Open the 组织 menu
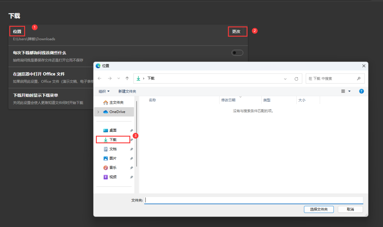Screen dimensions: 383x227 point(104,91)
